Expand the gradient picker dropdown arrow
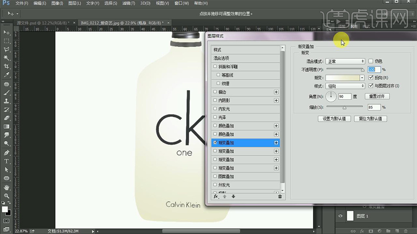This screenshot has width=417, height=234. [x=362, y=78]
